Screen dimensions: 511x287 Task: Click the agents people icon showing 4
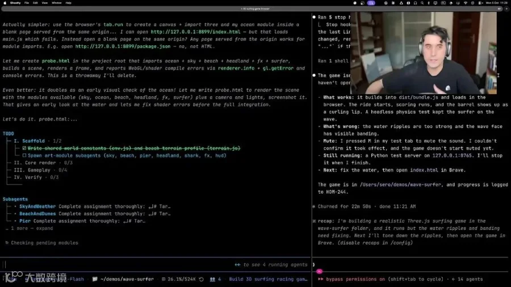pos(212,279)
